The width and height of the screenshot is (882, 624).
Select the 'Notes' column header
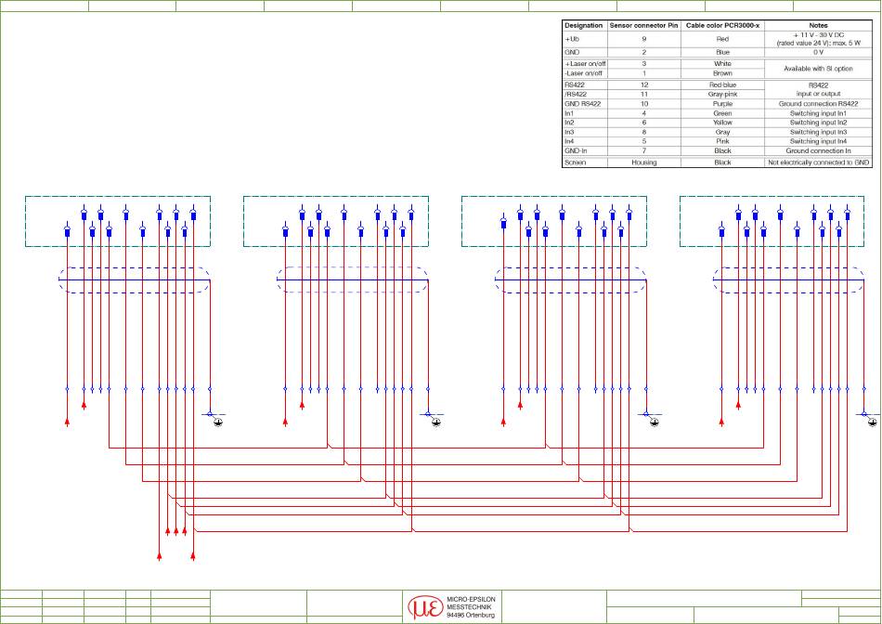click(x=819, y=25)
